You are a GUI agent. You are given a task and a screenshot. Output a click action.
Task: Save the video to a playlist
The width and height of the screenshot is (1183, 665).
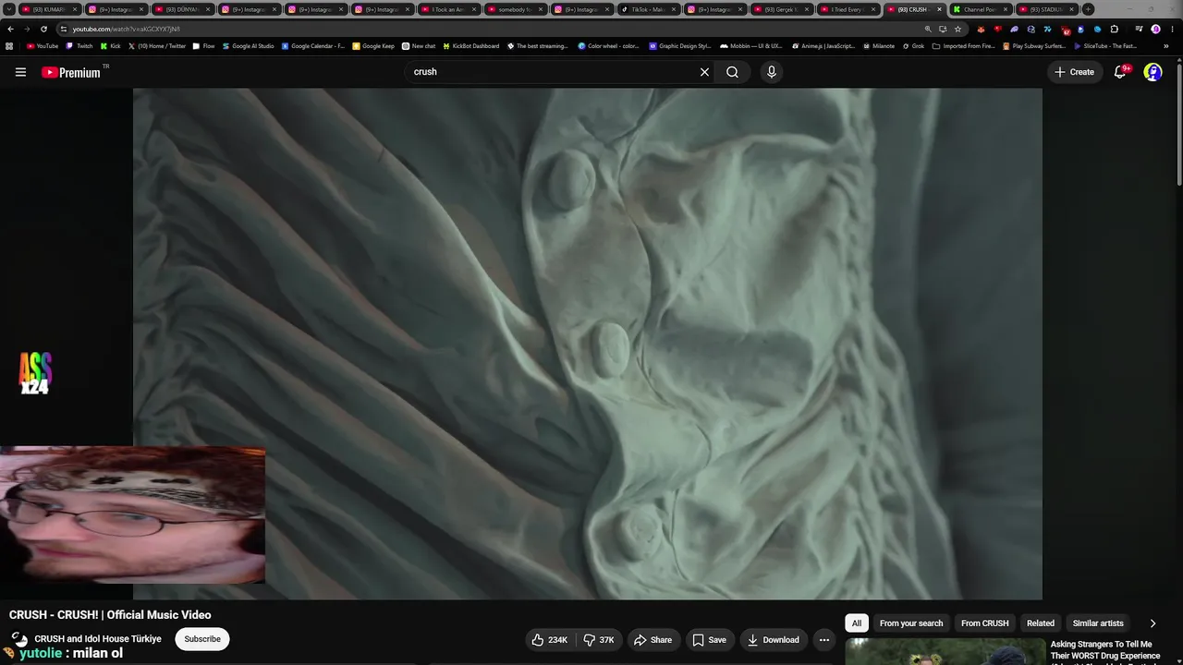[x=710, y=640]
